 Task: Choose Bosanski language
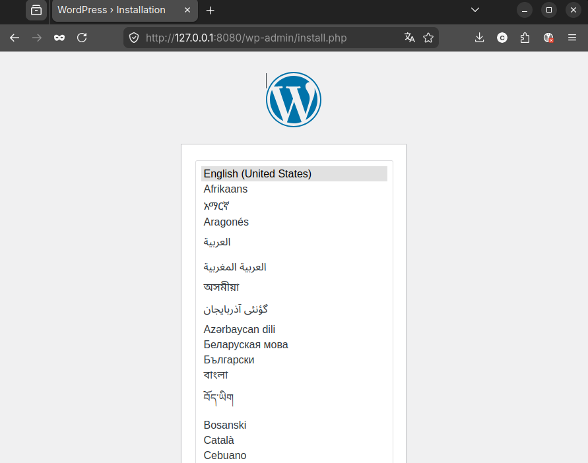point(294,425)
